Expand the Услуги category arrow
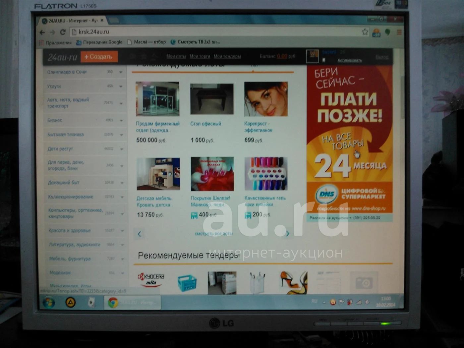 coord(121,87)
